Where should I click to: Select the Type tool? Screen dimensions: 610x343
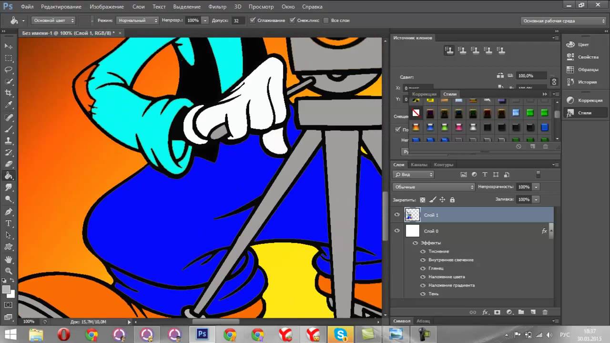pyautogui.click(x=9, y=223)
